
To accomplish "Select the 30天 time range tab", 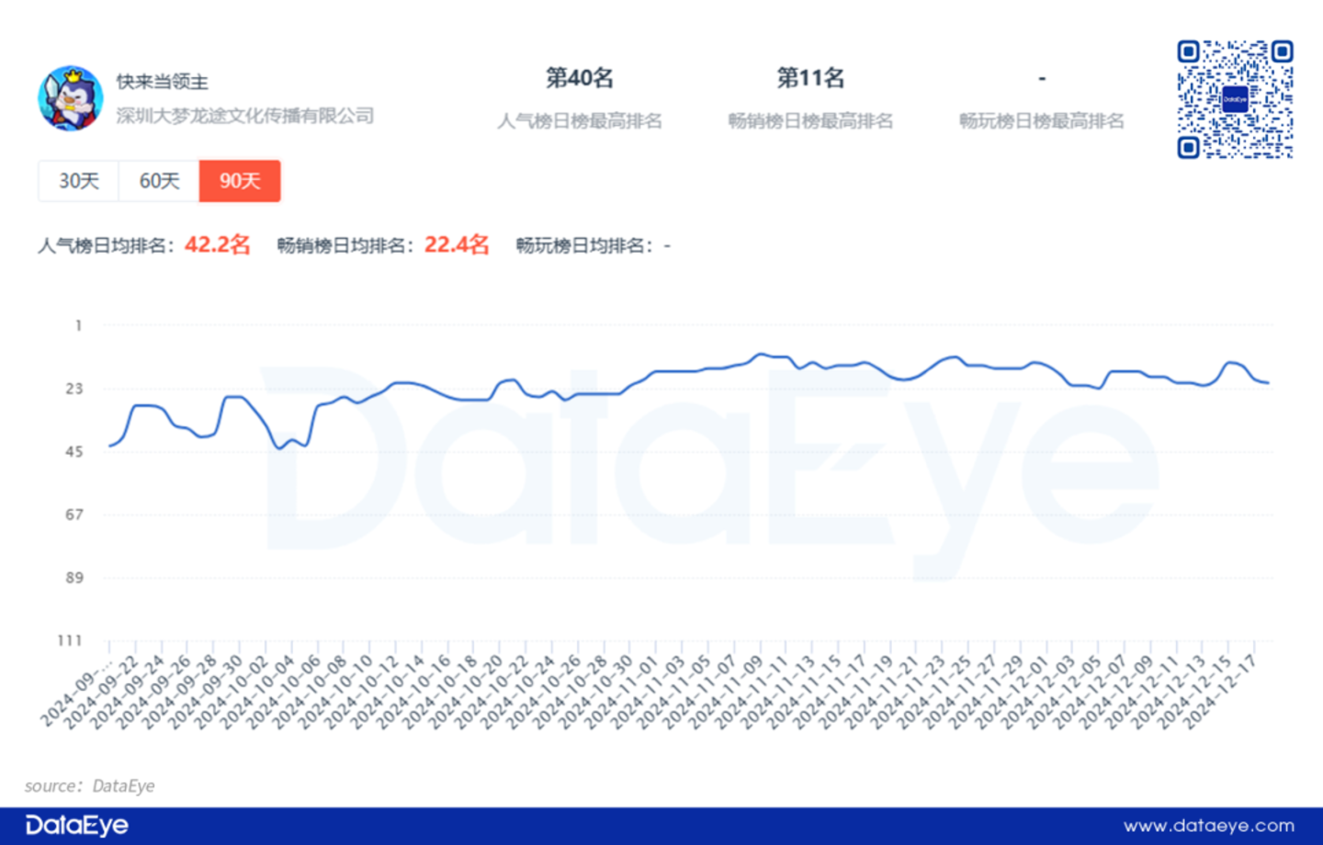I will [x=79, y=181].
